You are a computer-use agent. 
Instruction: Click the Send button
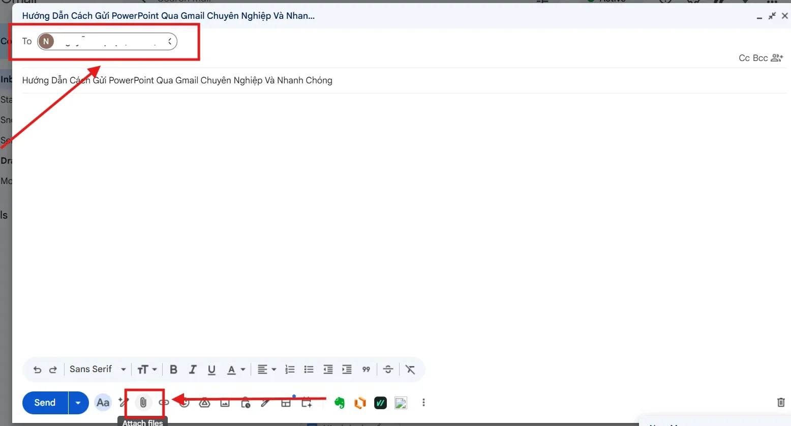point(45,403)
